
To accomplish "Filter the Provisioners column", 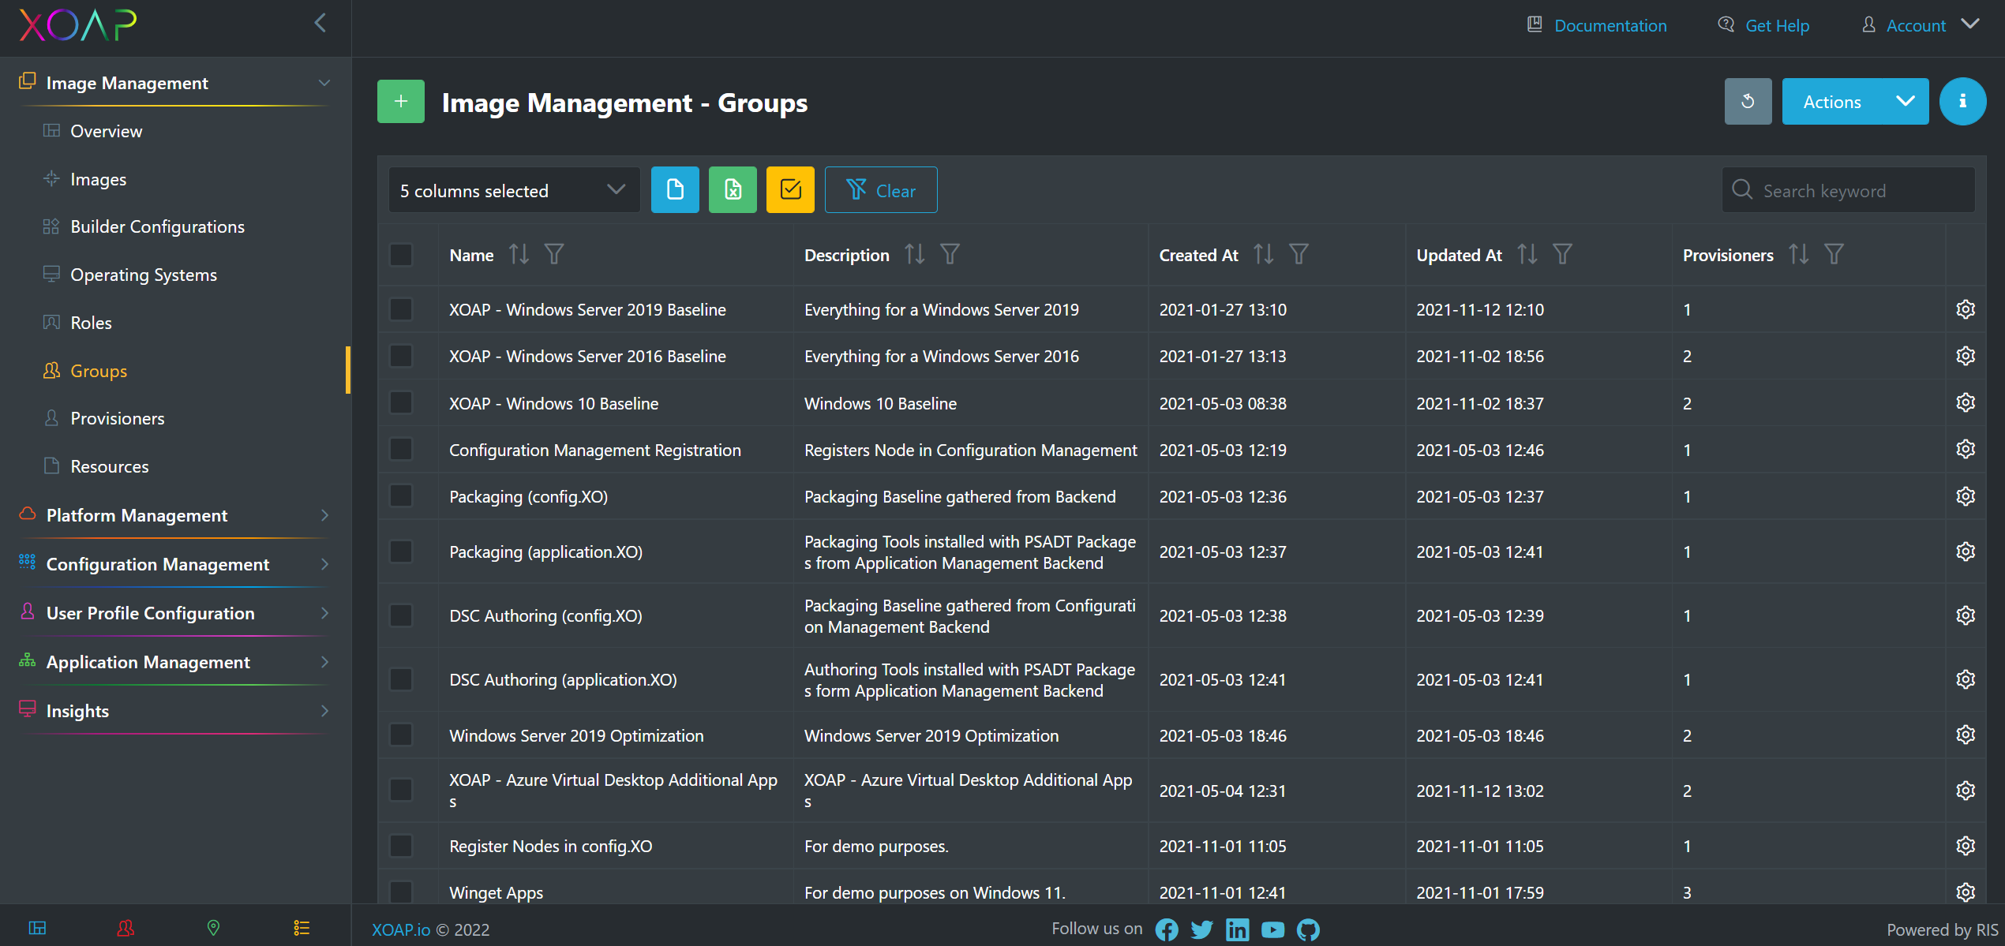I will coord(1834,255).
